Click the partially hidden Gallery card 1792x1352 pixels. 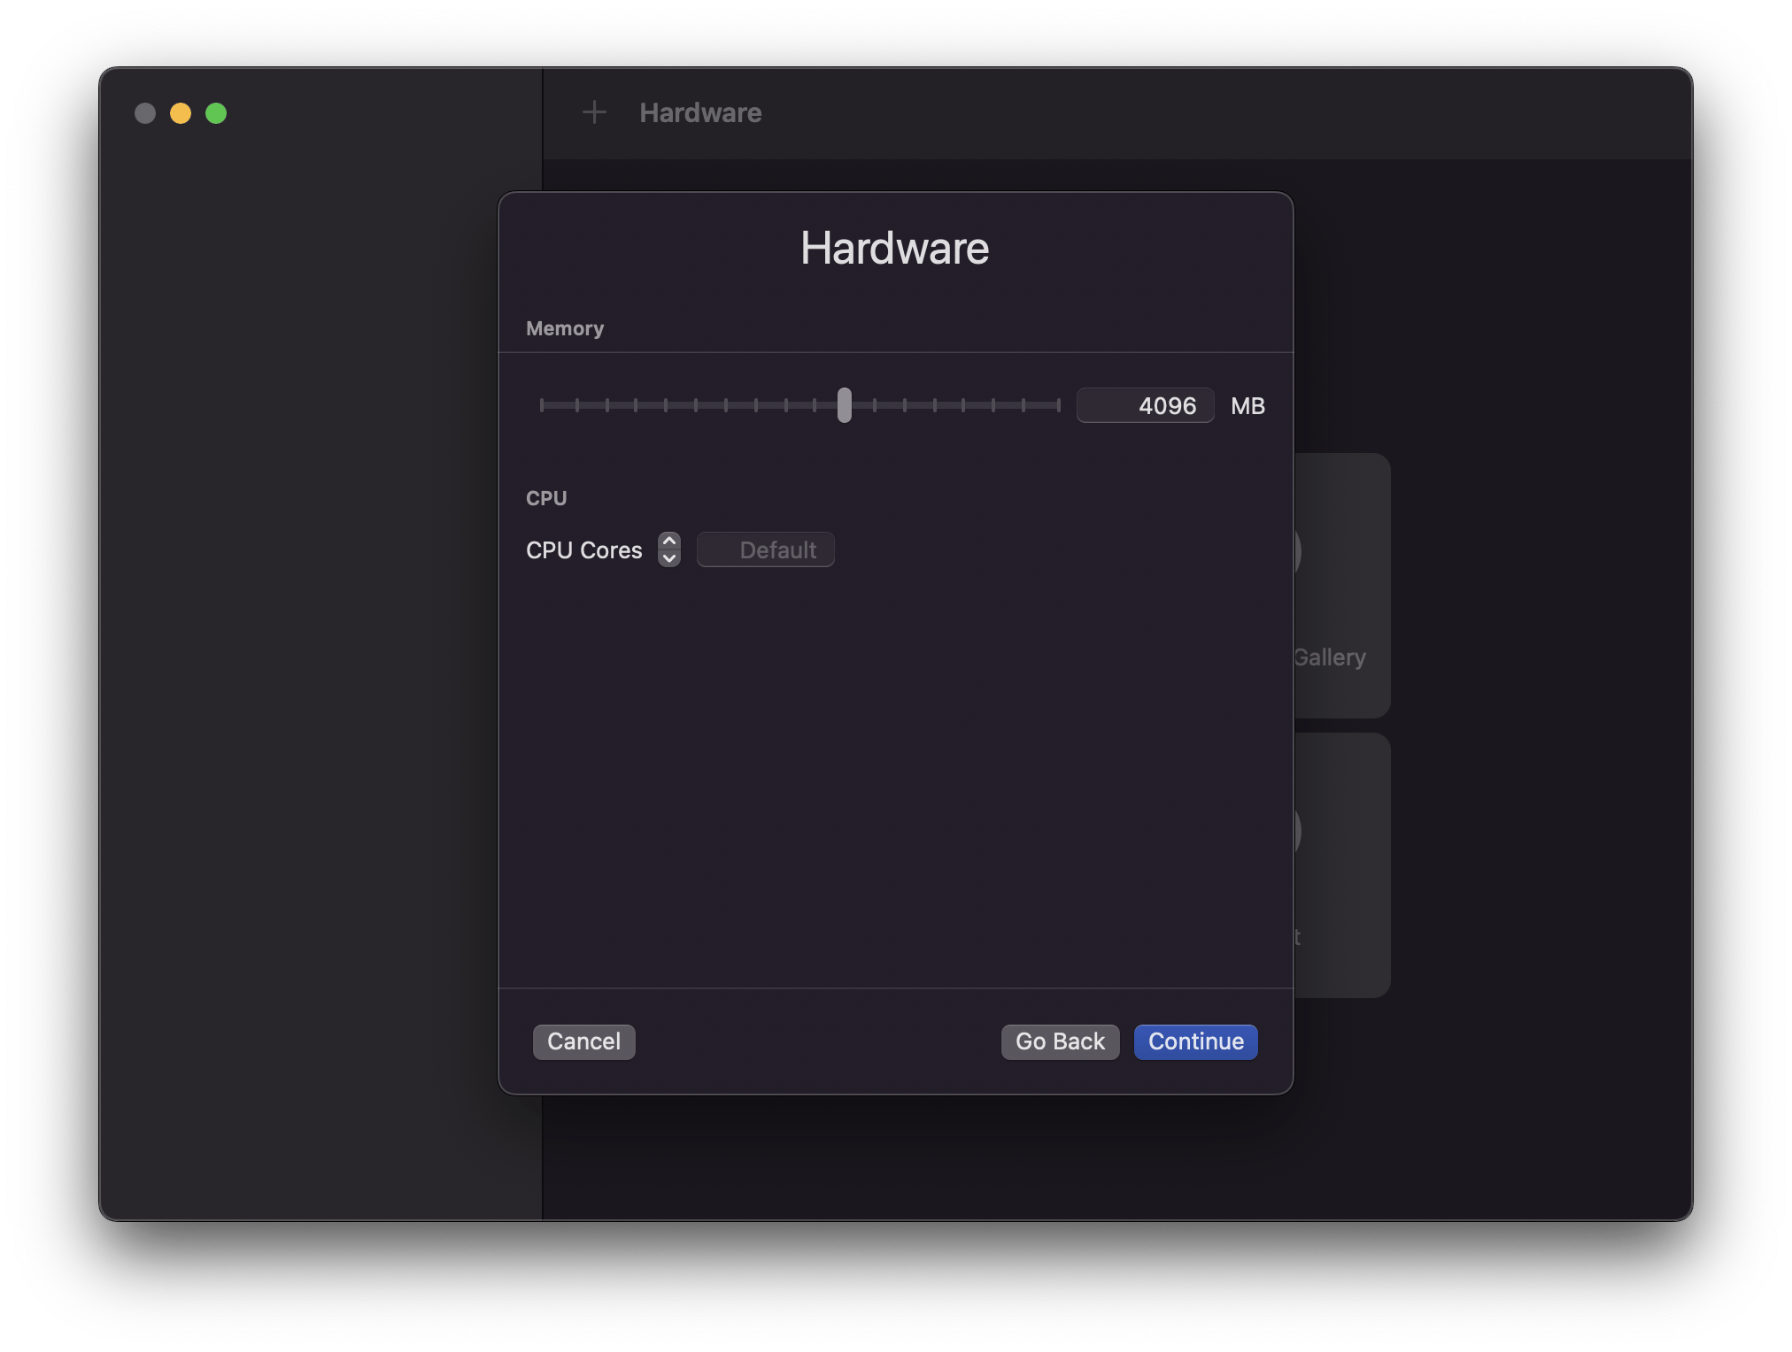[1341, 585]
